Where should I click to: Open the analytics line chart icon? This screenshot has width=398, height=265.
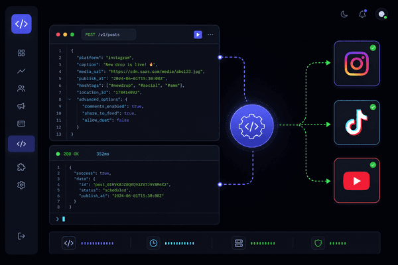click(21, 71)
